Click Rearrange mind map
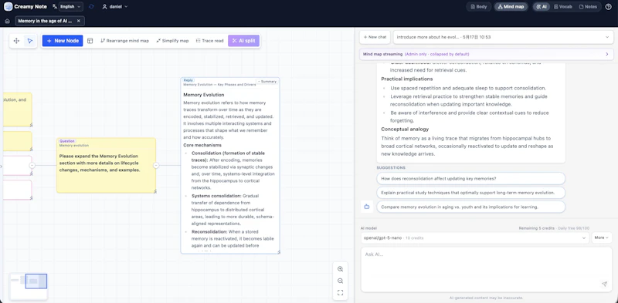 coord(125,41)
